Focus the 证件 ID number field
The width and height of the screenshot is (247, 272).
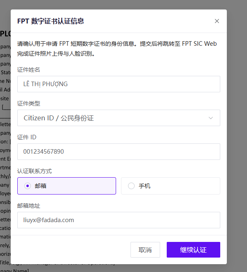pos(119,152)
